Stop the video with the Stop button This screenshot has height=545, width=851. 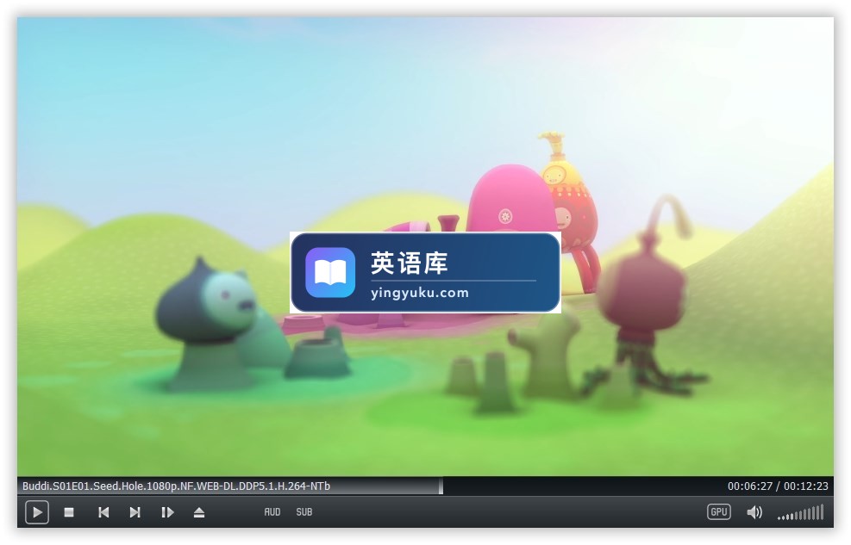(x=69, y=512)
